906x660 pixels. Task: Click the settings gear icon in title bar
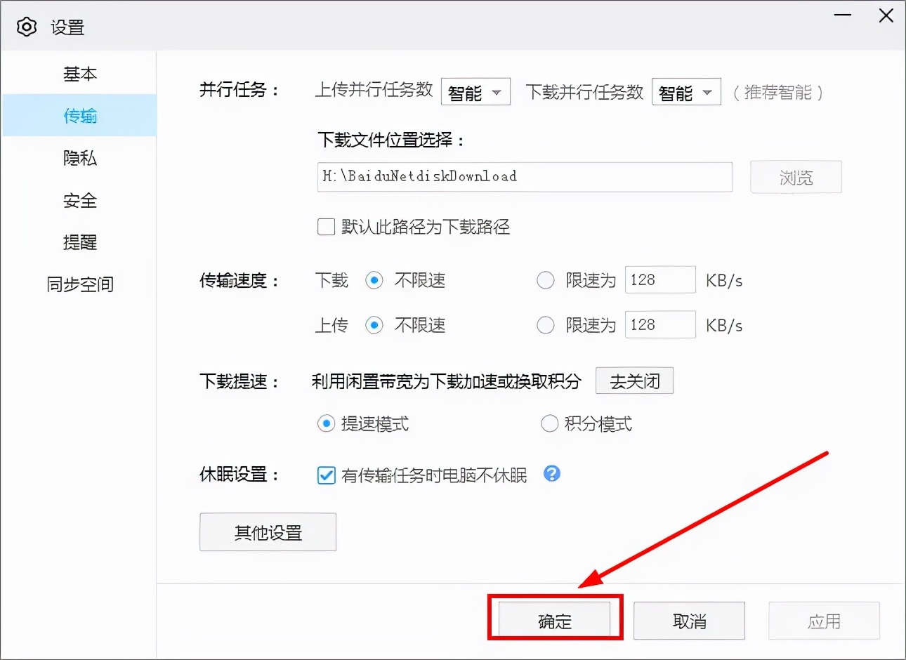click(27, 26)
